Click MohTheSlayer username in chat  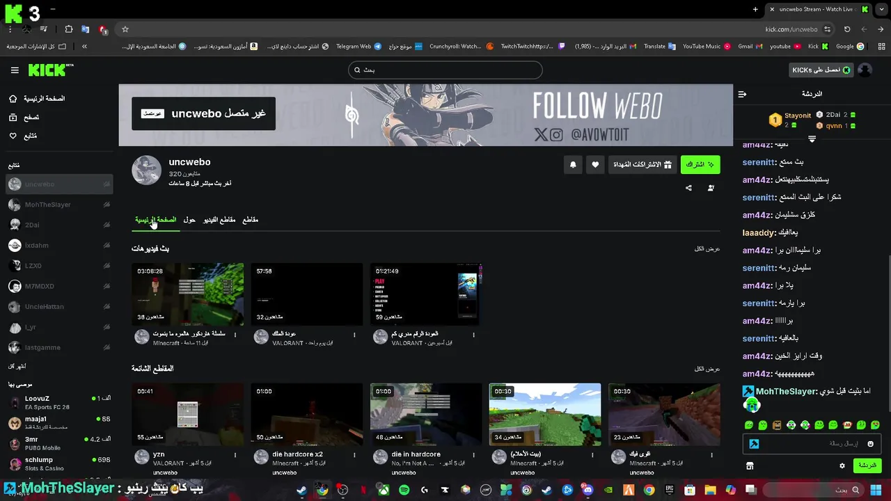[786, 392]
